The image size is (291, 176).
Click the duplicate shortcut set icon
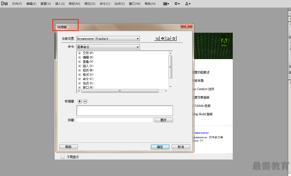pyautogui.click(x=157, y=39)
